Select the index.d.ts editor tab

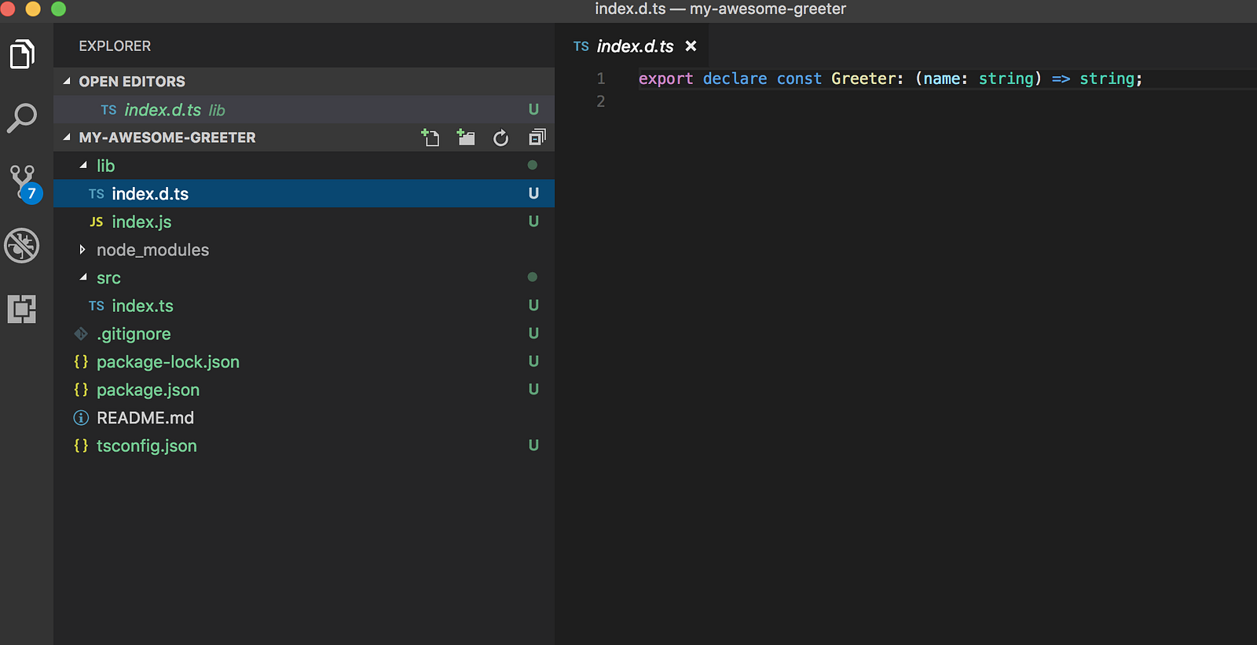[634, 46]
